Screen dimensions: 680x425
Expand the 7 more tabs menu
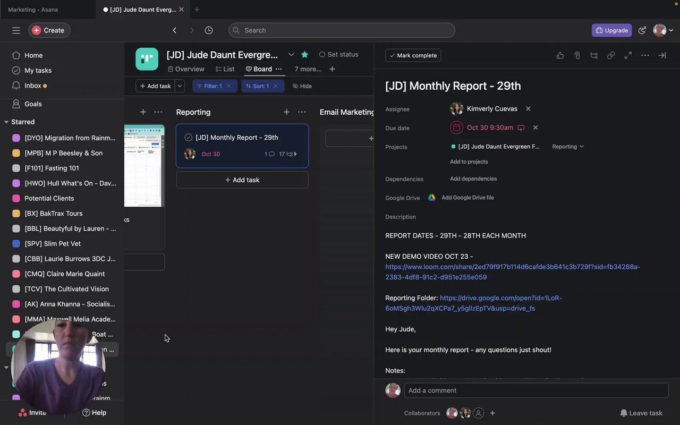[x=308, y=69]
